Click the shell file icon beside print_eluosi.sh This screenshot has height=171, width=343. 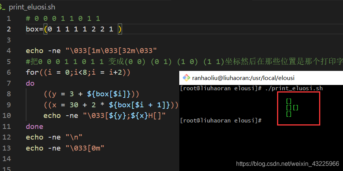coord(3,8)
